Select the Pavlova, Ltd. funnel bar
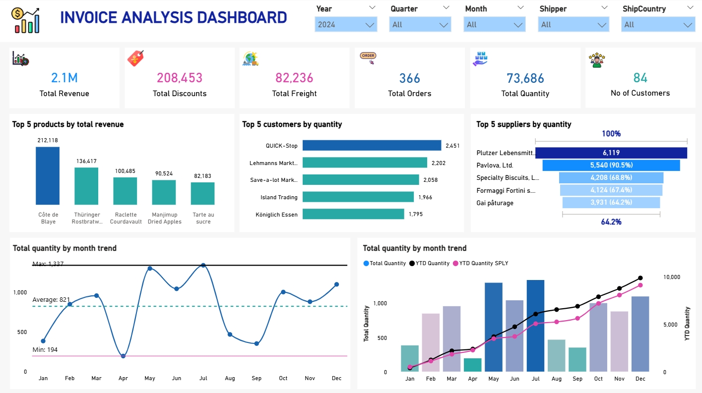Viewport: 702px width, 393px height. (x=611, y=165)
